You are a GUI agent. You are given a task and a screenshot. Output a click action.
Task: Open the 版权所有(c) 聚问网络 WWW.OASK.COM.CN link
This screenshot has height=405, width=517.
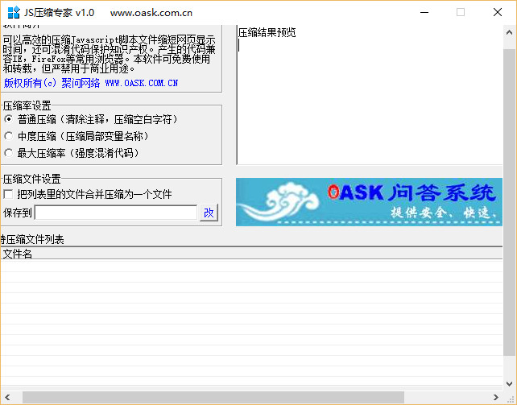point(91,83)
